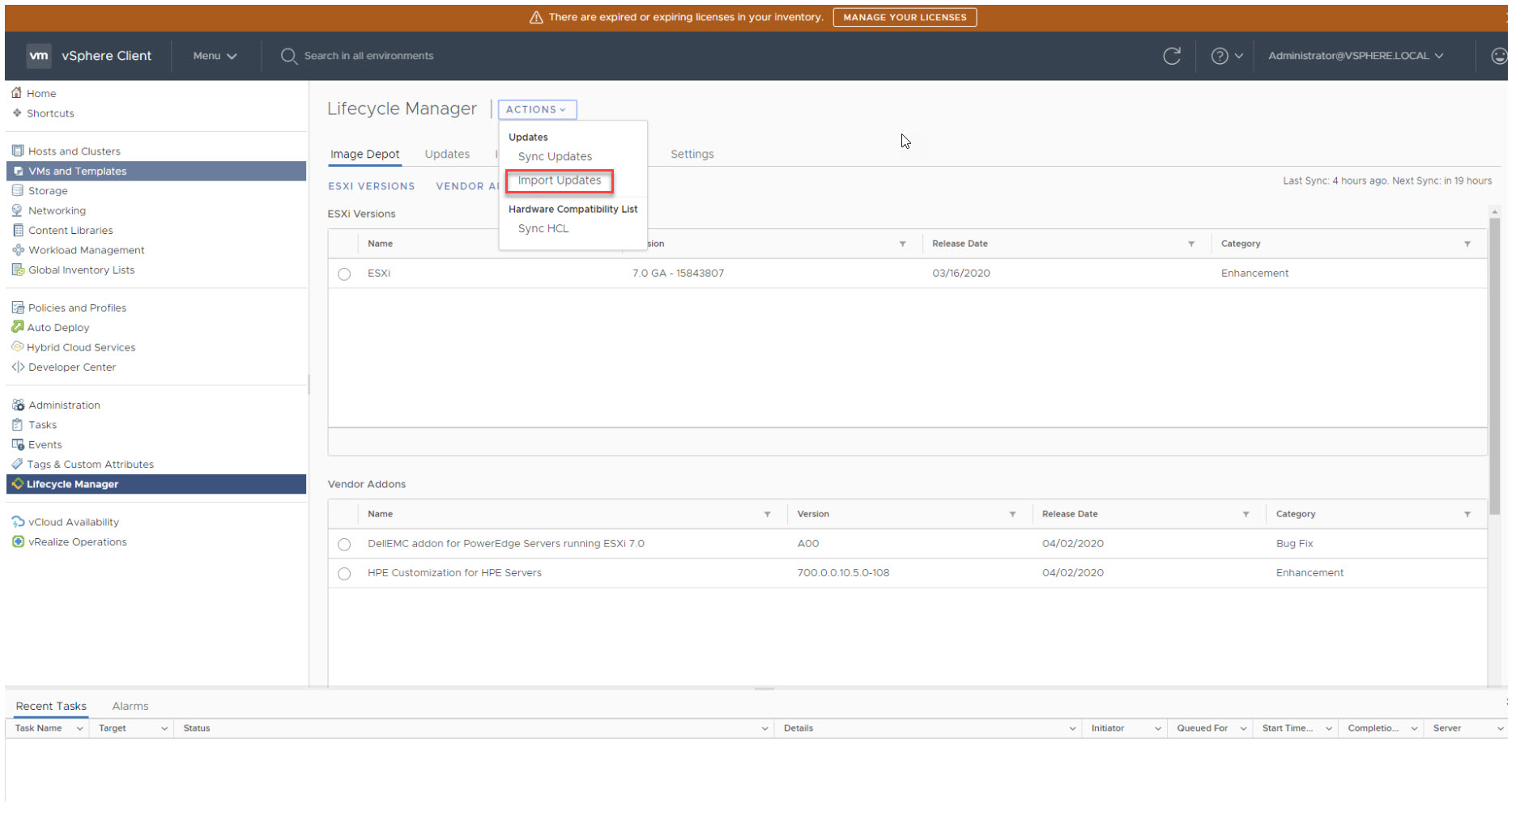Screen dimensions: 1516x828
Task: Open Hybrid Cloud Services icon
Action: click(x=17, y=347)
